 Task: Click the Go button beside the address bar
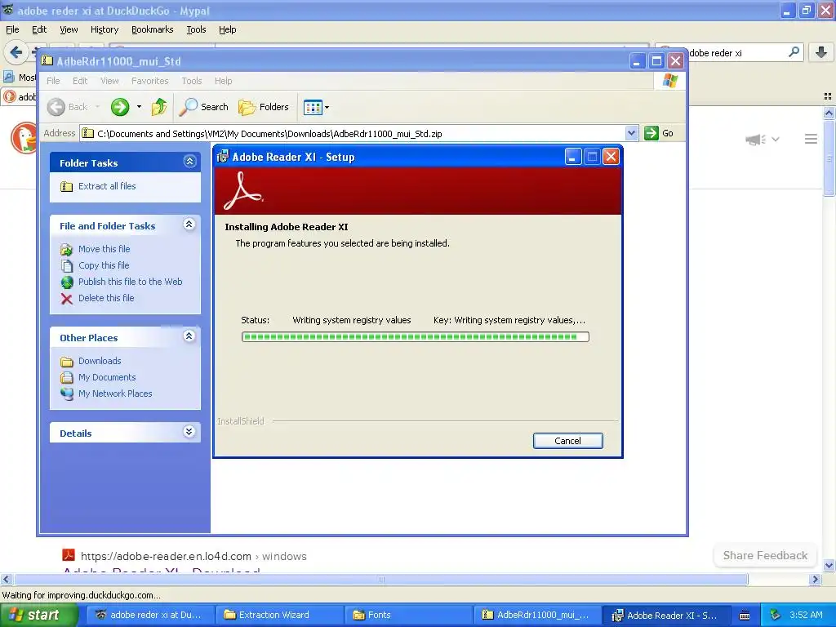(x=659, y=133)
